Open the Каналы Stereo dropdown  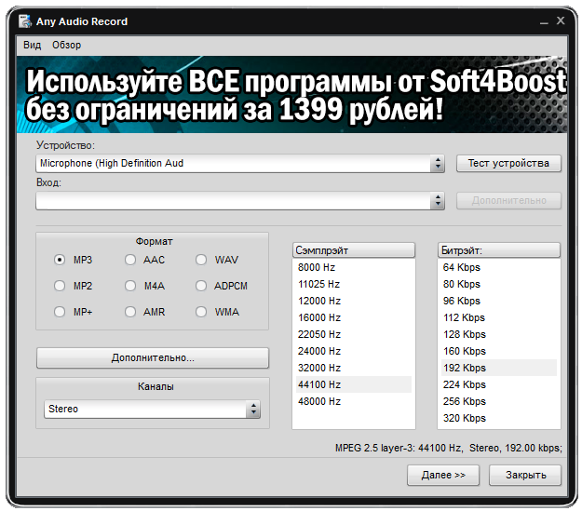[152, 409]
